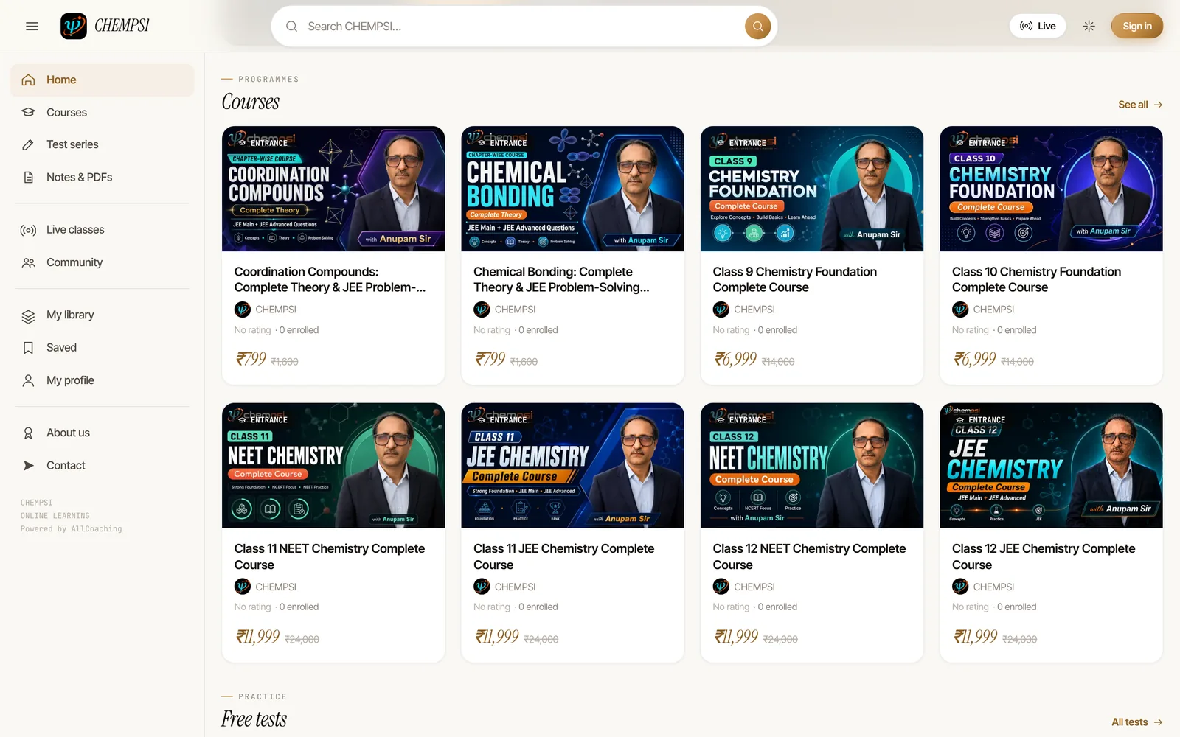Viewport: 1180px width, 737px height.
Task: Open the Notes & PDFs menu item
Action: tap(103, 178)
